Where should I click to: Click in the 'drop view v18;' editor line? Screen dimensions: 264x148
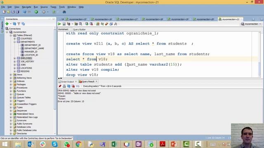point(82,75)
